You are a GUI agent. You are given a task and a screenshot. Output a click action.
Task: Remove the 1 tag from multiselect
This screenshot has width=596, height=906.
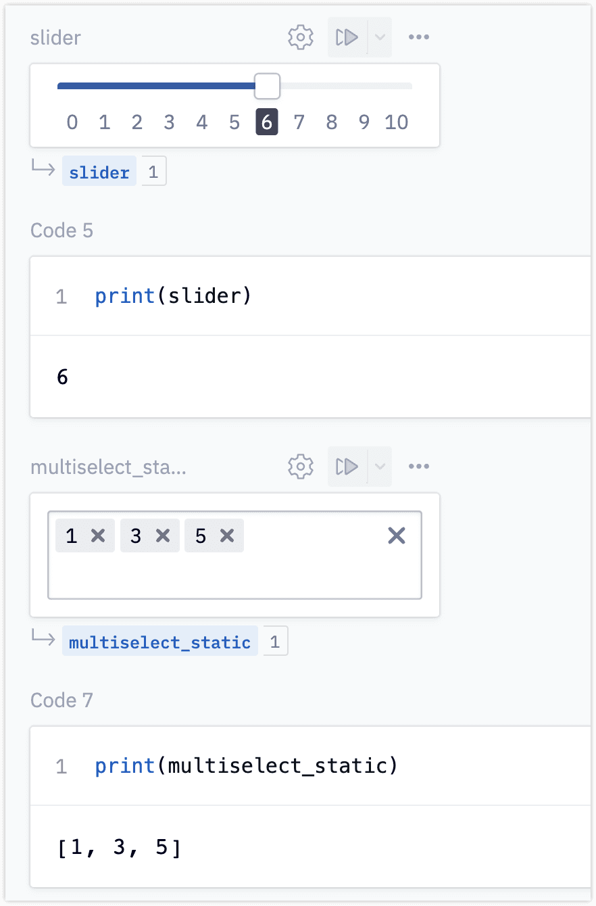(x=98, y=536)
